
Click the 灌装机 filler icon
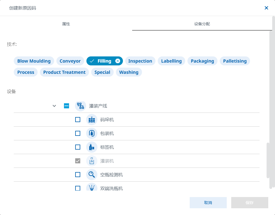click(92, 161)
